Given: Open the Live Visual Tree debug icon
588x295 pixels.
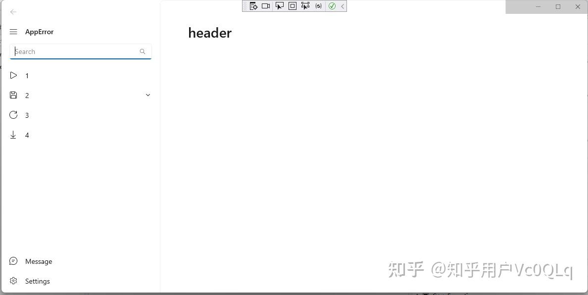Looking at the screenshot, I should tap(254, 6).
